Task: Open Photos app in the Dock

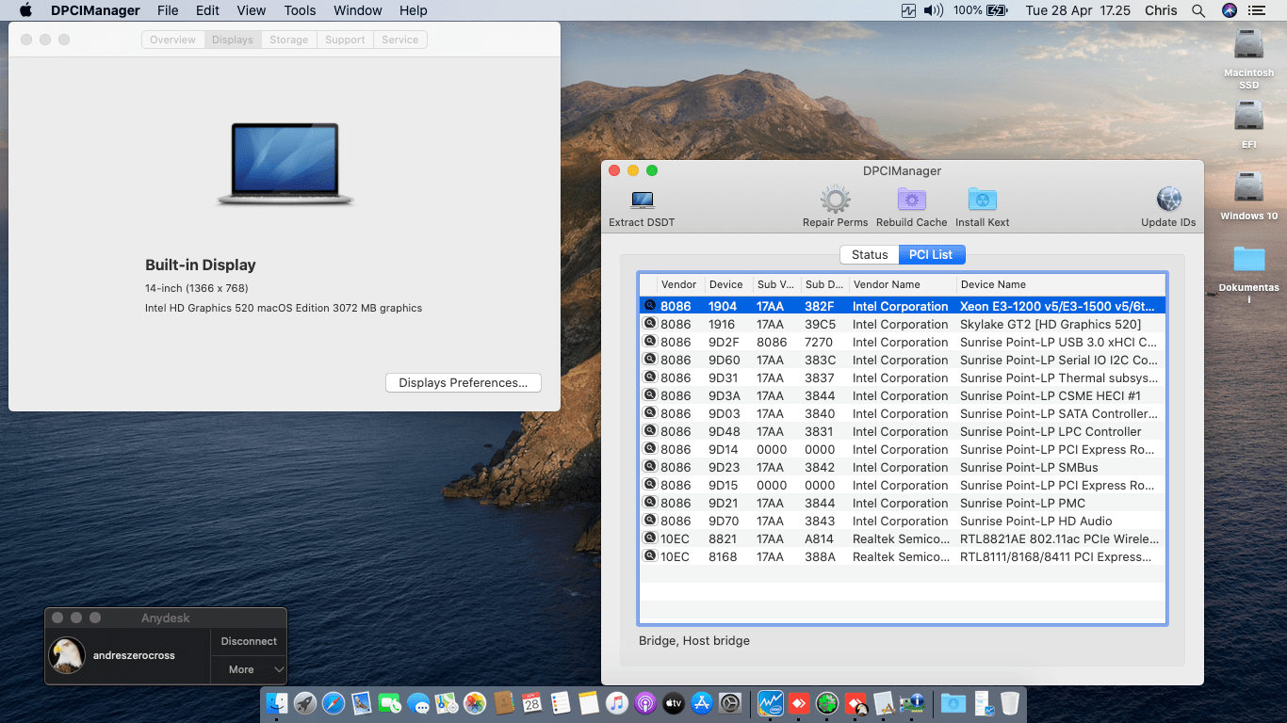Action: [x=475, y=703]
